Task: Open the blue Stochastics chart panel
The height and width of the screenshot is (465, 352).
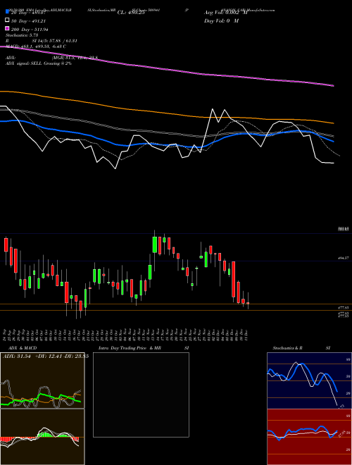Action: click(309, 380)
